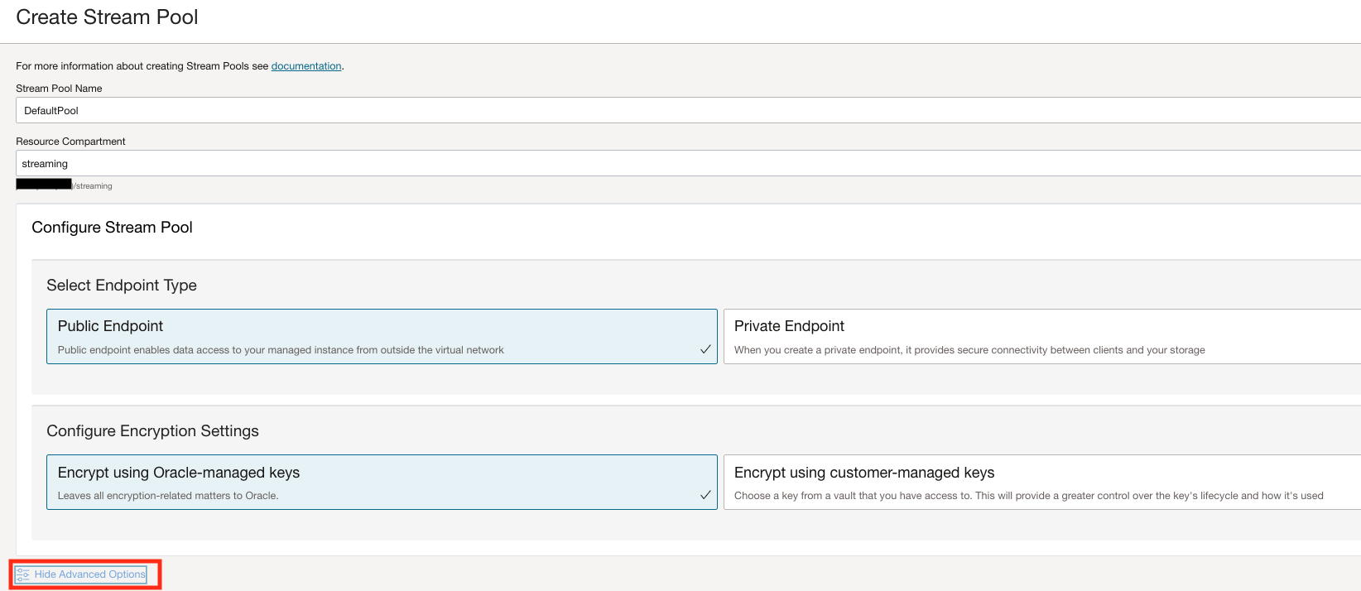Click the sliders icon beside Hide Advanced Options

[23, 574]
